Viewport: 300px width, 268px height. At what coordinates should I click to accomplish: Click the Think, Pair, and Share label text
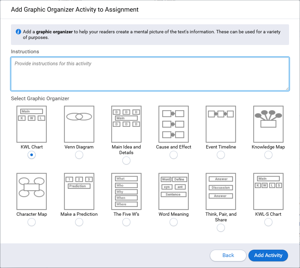click(x=221, y=217)
